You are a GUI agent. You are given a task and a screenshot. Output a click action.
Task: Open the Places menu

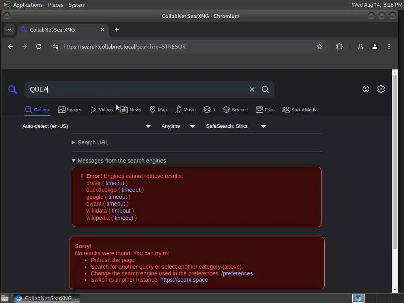(55, 5)
